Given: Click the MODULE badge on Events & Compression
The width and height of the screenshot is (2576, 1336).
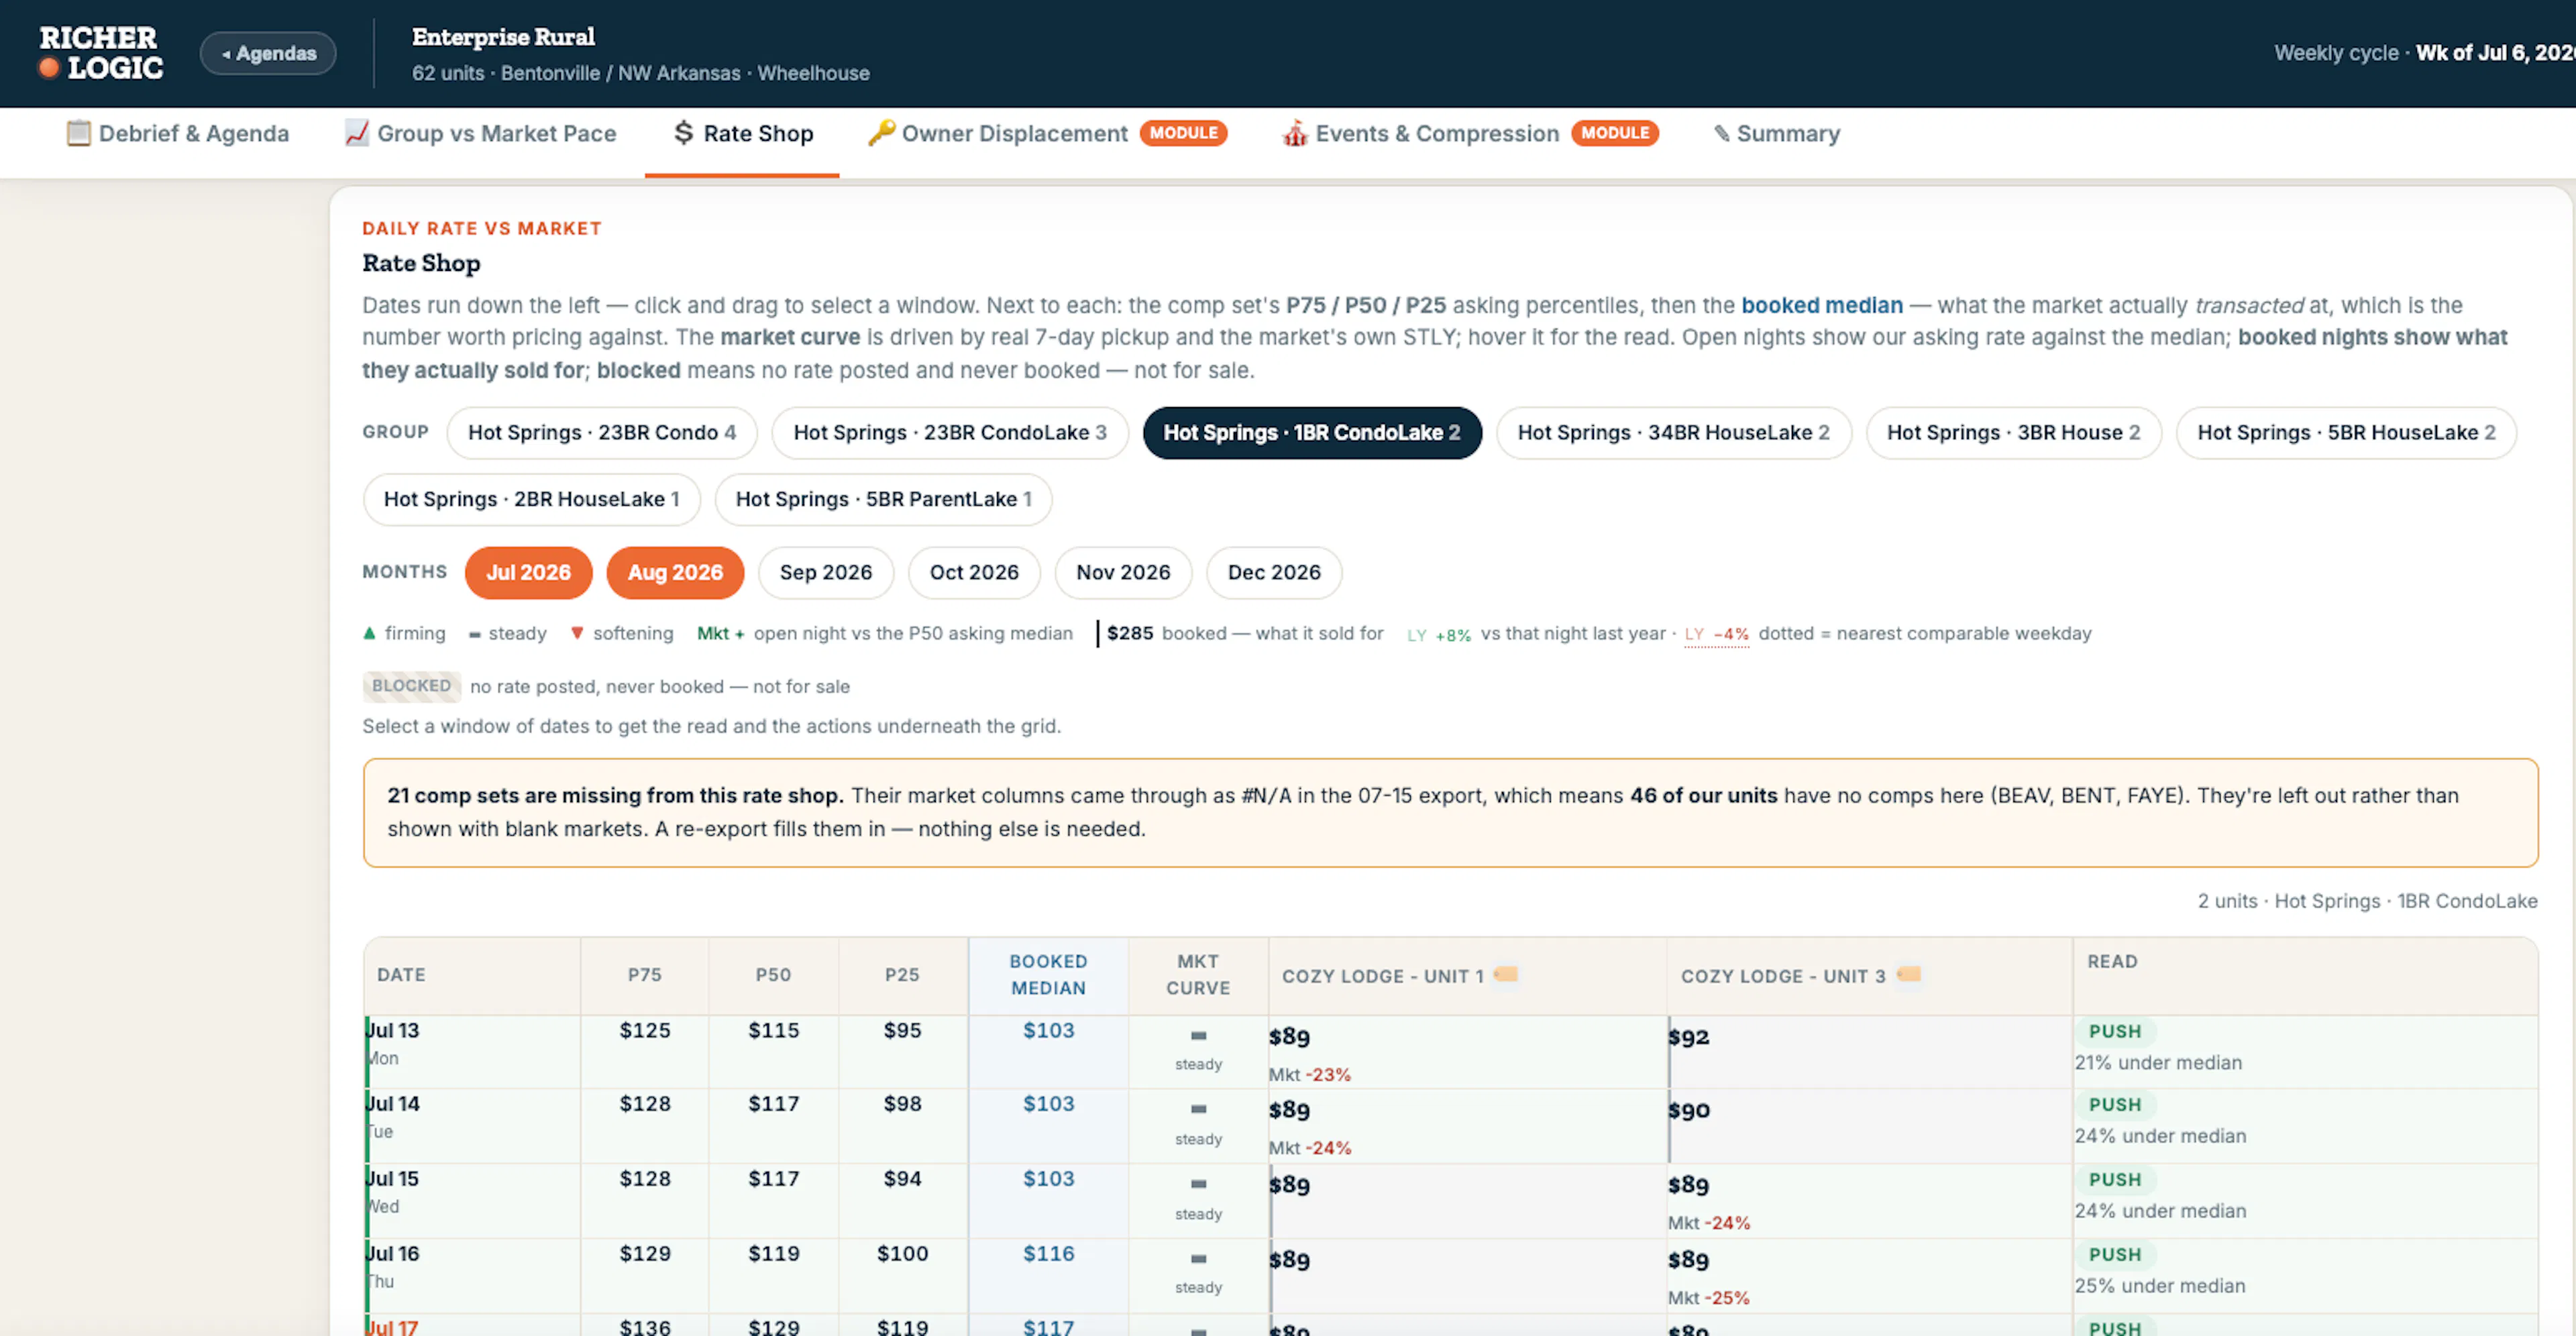Looking at the screenshot, I should pyautogui.click(x=1615, y=133).
